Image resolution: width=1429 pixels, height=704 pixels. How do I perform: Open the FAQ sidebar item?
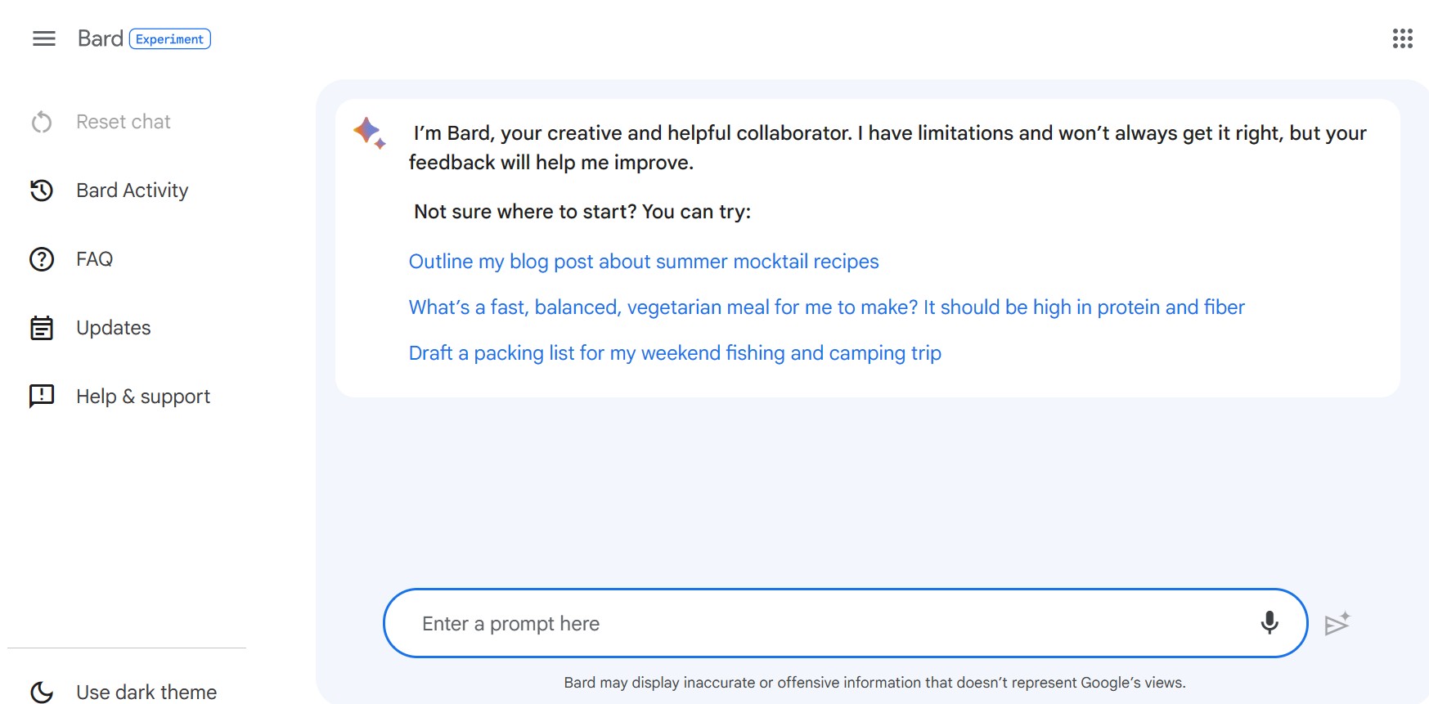click(95, 259)
